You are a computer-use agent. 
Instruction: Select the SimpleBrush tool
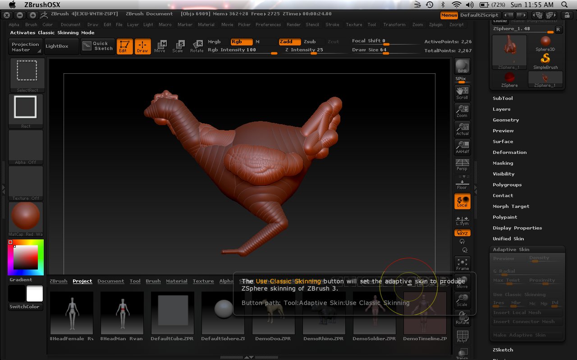pos(545,61)
